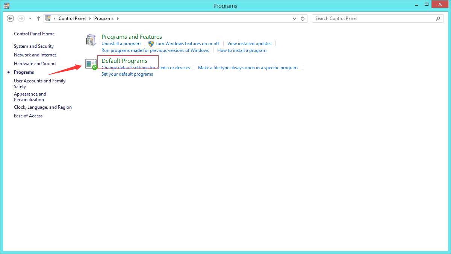Click View installed updates

(x=249, y=44)
